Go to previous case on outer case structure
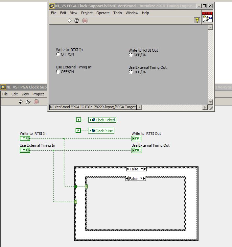This screenshot has width=232, height=247. point(128,169)
